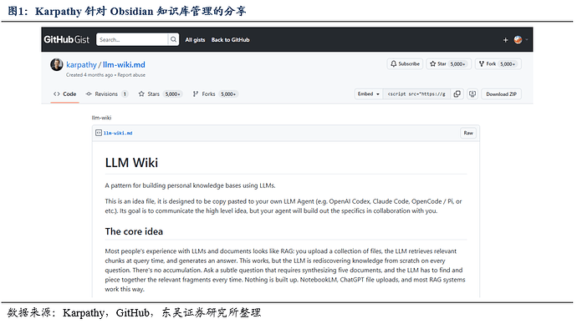Screen dimensions: 577x324
Task: View the Raw file
Action: [x=468, y=133]
